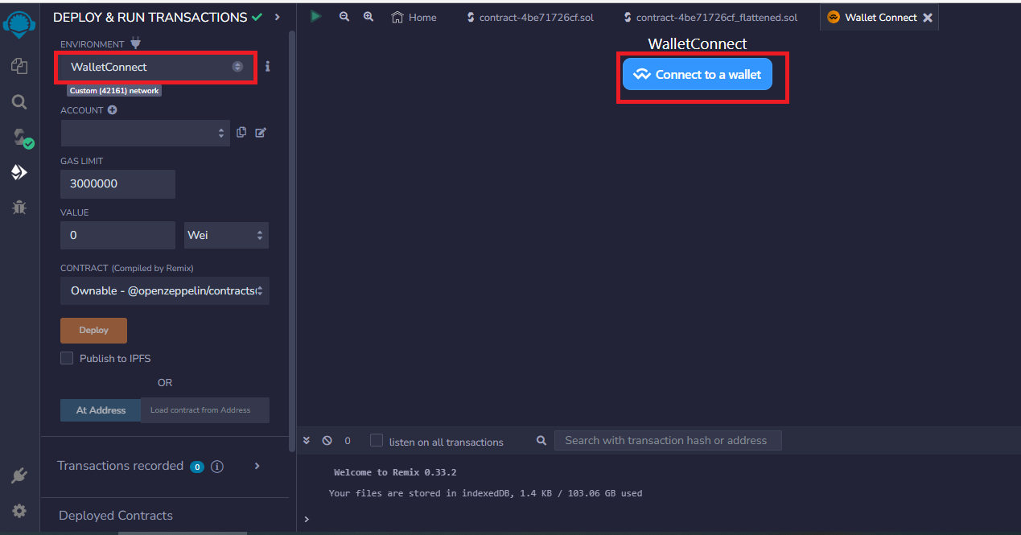The width and height of the screenshot is (1021, 535).
Task: Open the Ownable contract dropdown
Action: point(165,290)
